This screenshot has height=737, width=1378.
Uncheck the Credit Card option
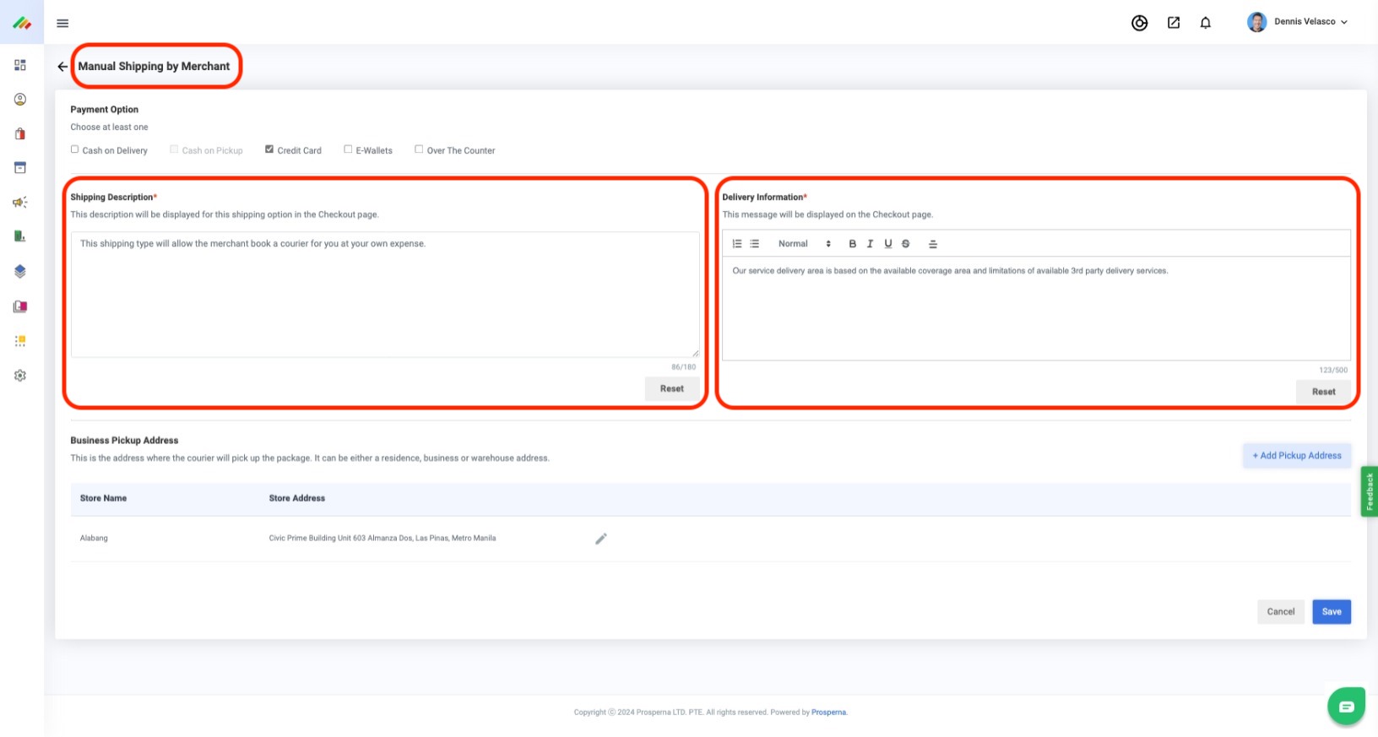pos(269,149)
